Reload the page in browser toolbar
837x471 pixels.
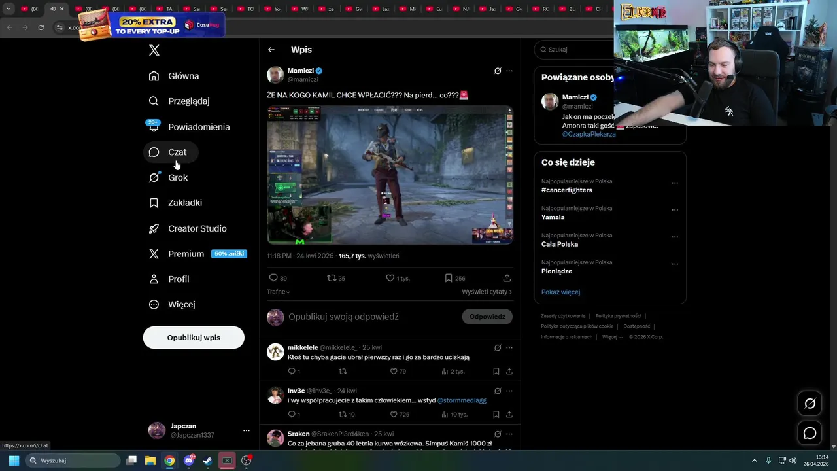coord(41,27)
